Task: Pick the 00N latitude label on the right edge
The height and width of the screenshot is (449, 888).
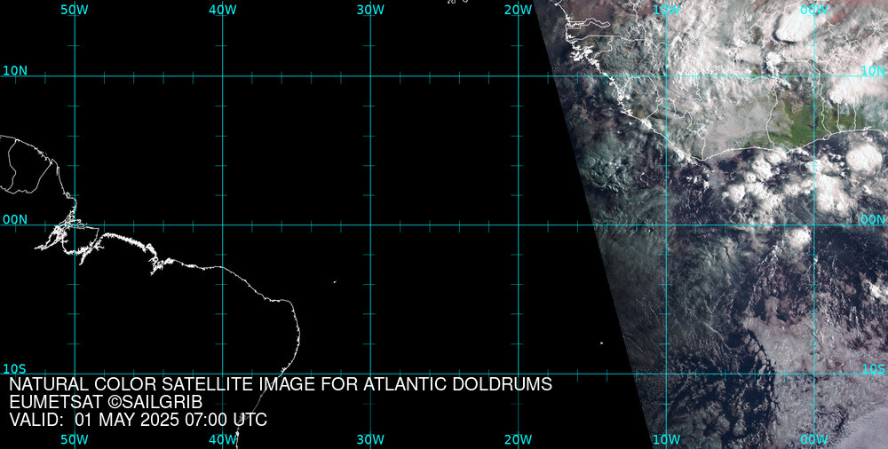Action: (873, 219)
